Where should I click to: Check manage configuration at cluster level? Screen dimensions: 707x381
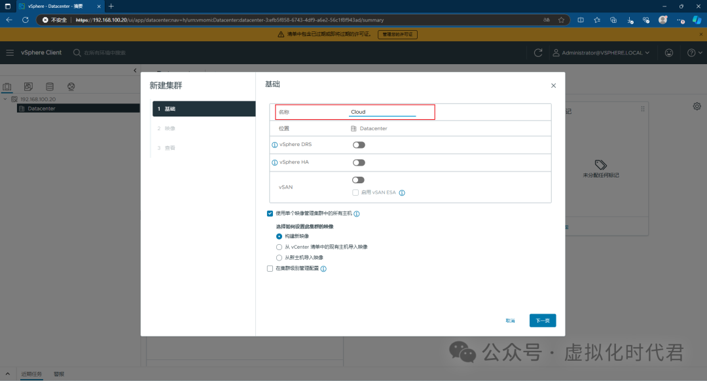point(270,268)
